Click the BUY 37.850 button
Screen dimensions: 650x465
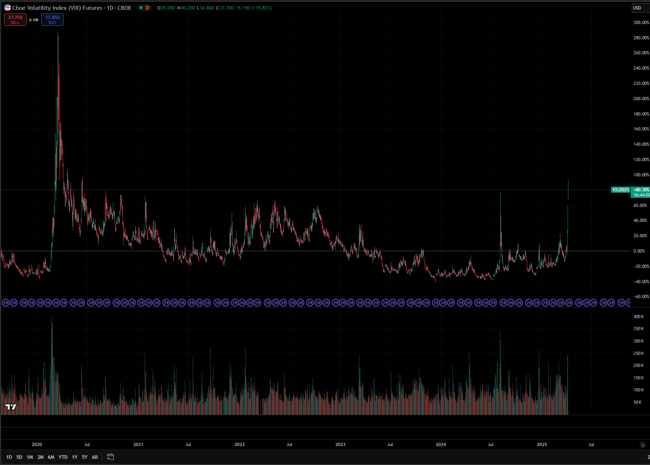coord(52,20)
